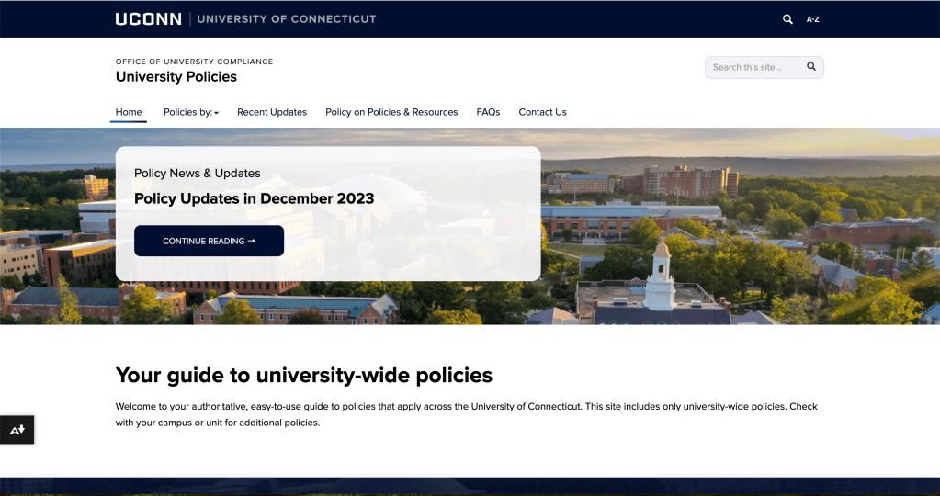This screenshot has width=940, height=496.
Task: Focus the "Search this site" field
Action: click(753, 67)
